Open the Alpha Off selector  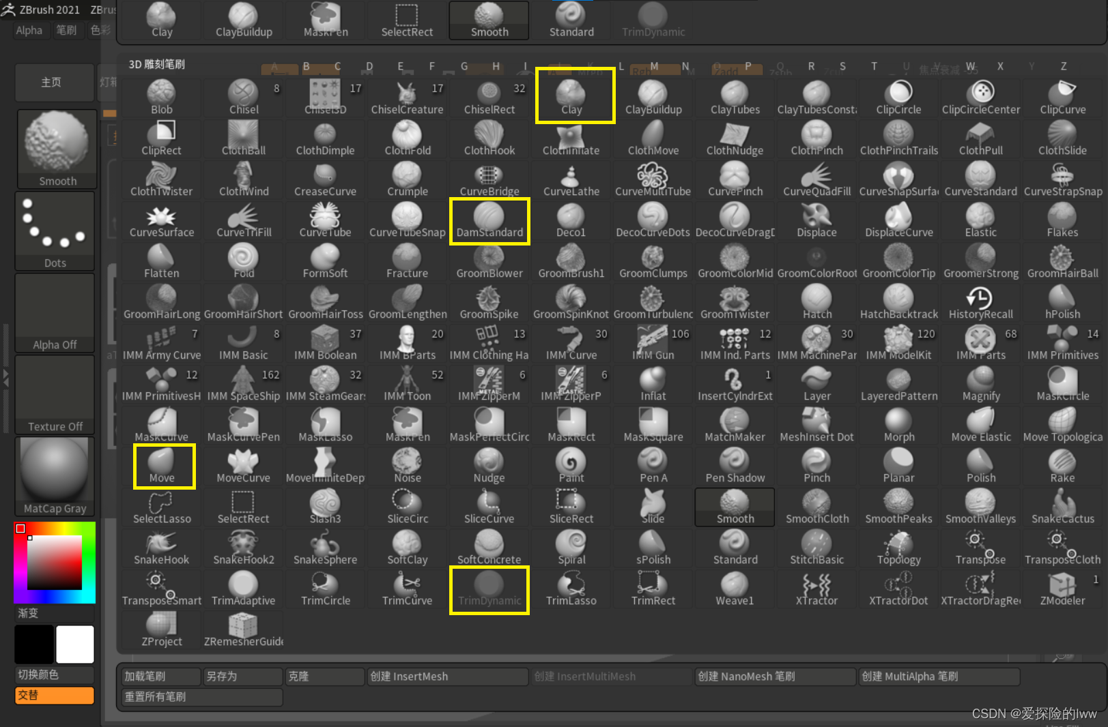[x=55, y=313]
